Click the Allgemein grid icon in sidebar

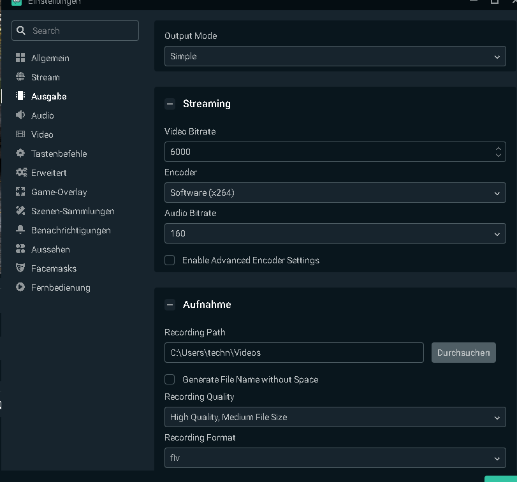[20, 58]
